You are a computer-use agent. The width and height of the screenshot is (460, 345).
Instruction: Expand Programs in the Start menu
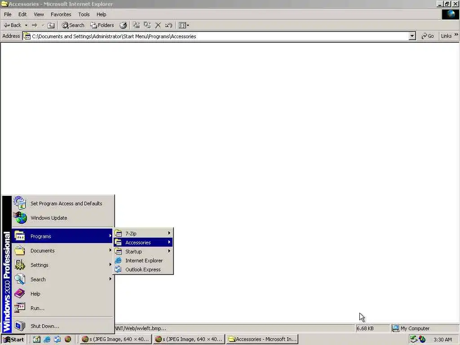click(x=62, y=236)
